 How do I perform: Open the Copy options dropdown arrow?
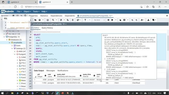coord(64,20)
